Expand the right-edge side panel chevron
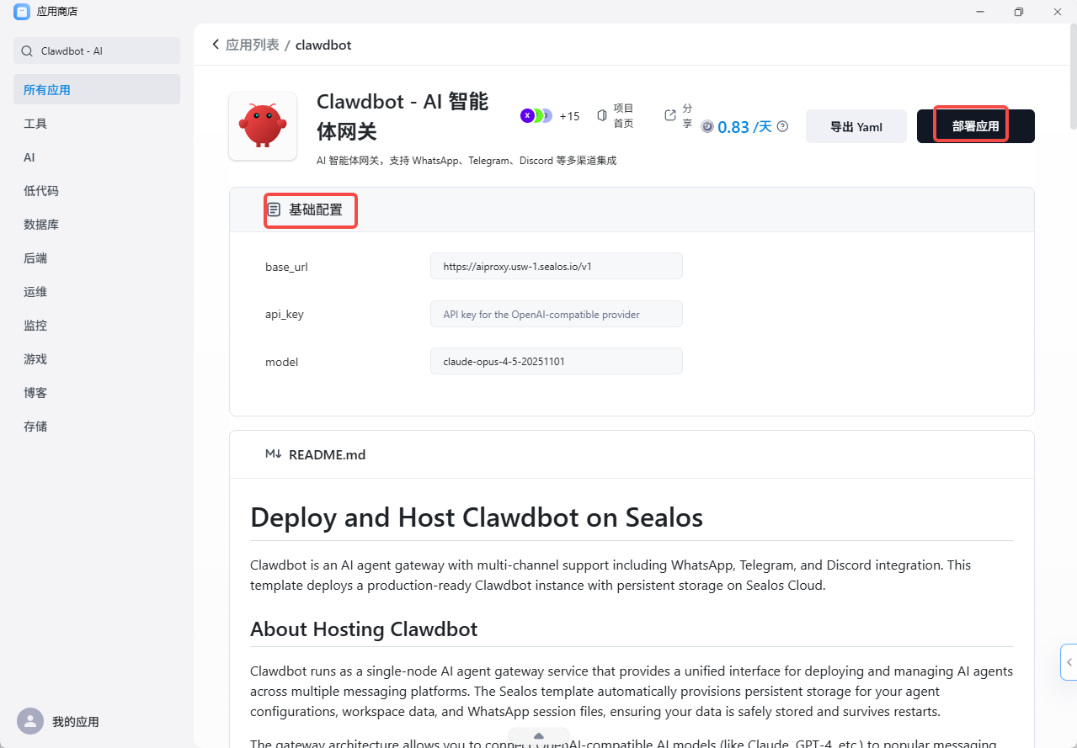The width and height of the screenshot is (1077, 748). (1069, 662)
